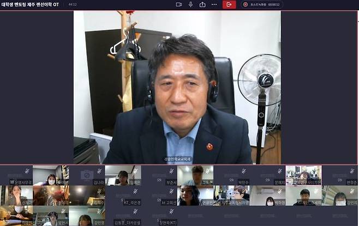This screenshot has width=359, height=226.
Task: Select the highlighted thumbnail with plants behind
Action: pos(303,175)
